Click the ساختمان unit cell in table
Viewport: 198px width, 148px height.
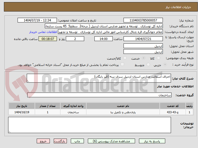coord(73,112)
